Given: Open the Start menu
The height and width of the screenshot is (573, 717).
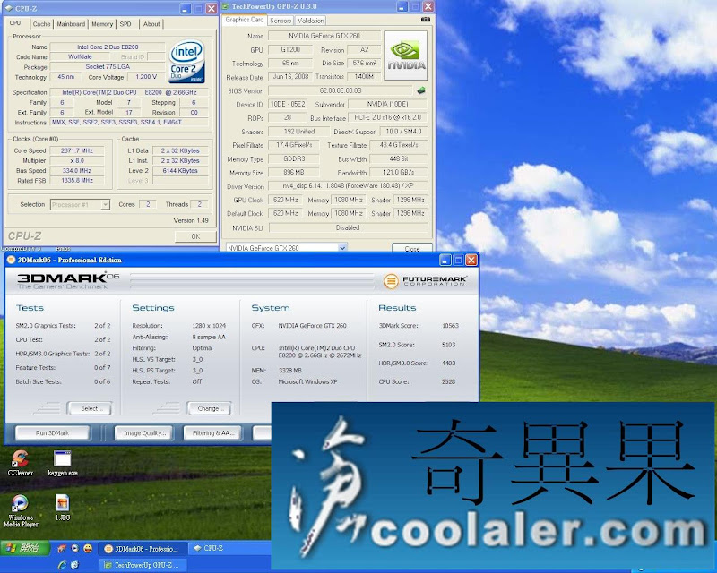Looking at the screenshot, I should 25,548.
